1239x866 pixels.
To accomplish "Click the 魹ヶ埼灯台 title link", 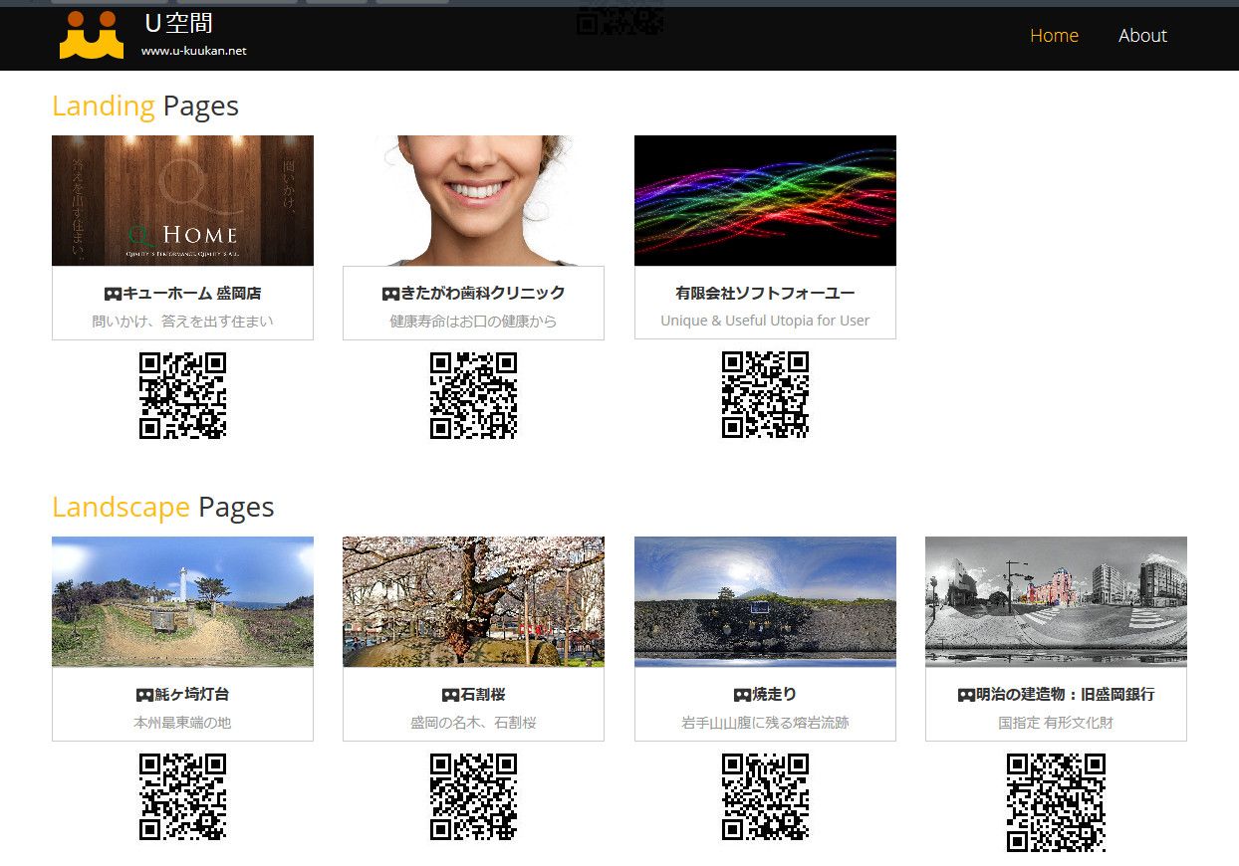I will tap(192, 694).
